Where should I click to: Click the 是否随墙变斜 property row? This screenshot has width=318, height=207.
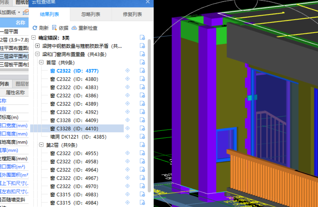[14, 200]
